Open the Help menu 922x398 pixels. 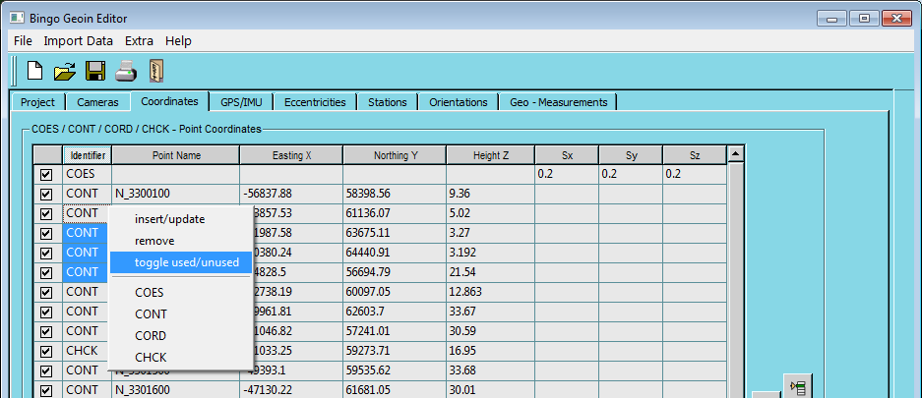coord(178,41)
